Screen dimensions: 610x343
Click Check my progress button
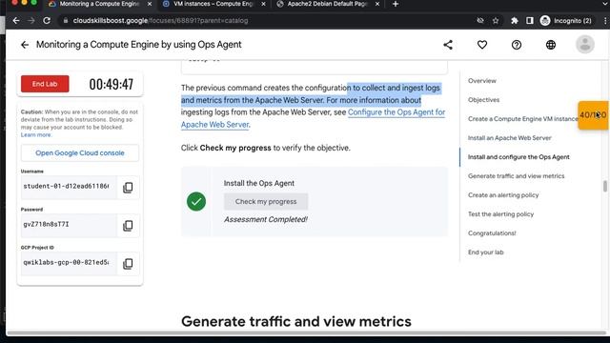(266, 201)
